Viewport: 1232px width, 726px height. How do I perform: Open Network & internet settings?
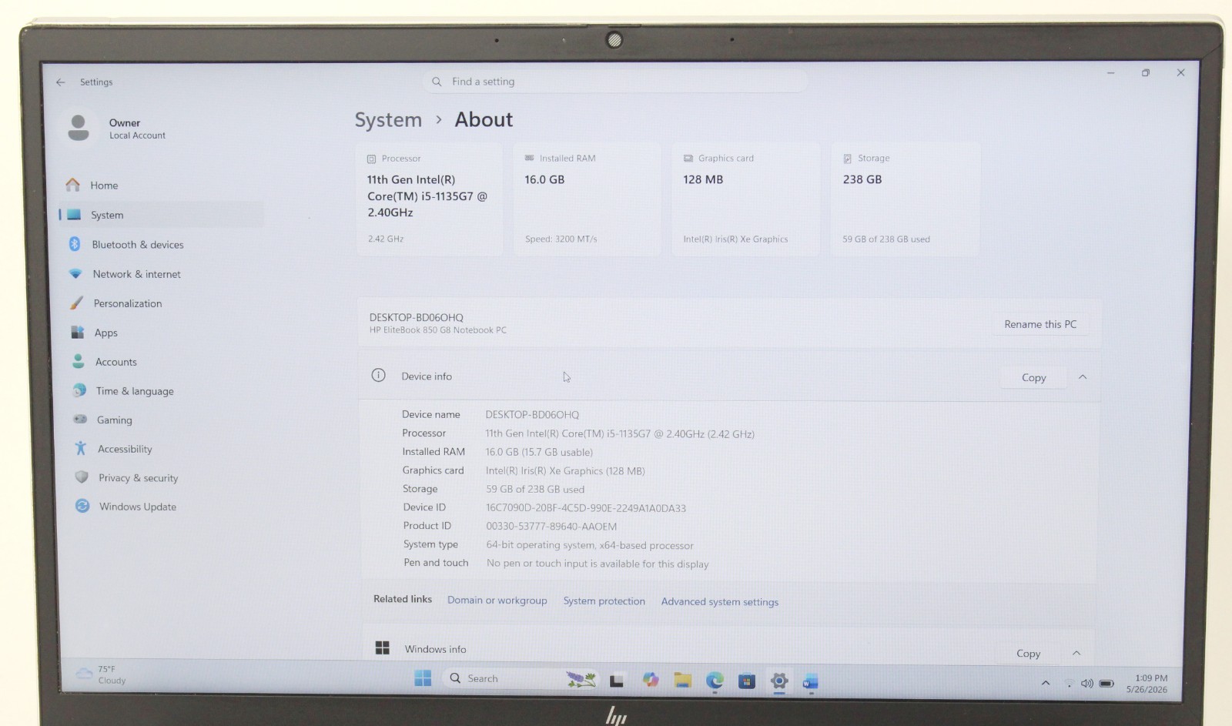(136, 274)
